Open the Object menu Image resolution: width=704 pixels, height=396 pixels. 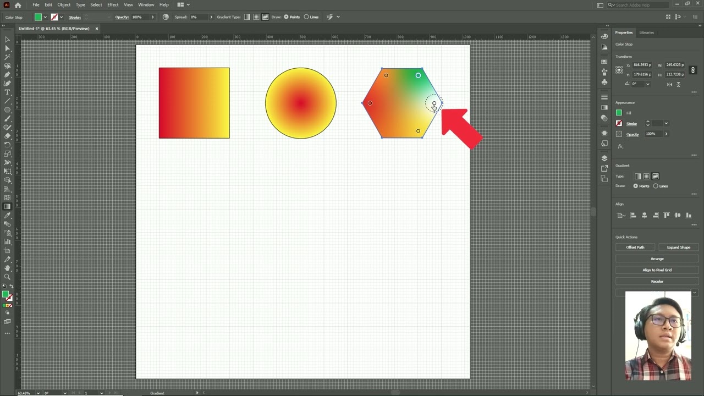pyautogui.click(x=64, y=5)
